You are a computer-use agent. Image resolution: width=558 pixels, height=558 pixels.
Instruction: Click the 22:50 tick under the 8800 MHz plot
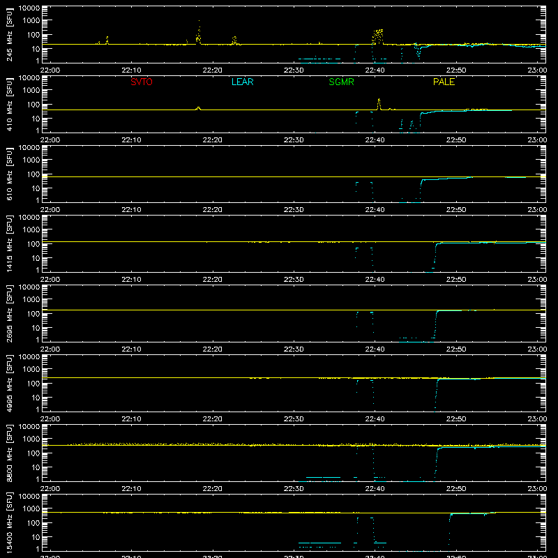(x=456, y=489)
